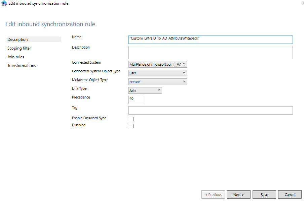This screenshot has width=304, height=202.
Task: Open the Metaverse Object Type dropdown
Action: click(183, 81)
